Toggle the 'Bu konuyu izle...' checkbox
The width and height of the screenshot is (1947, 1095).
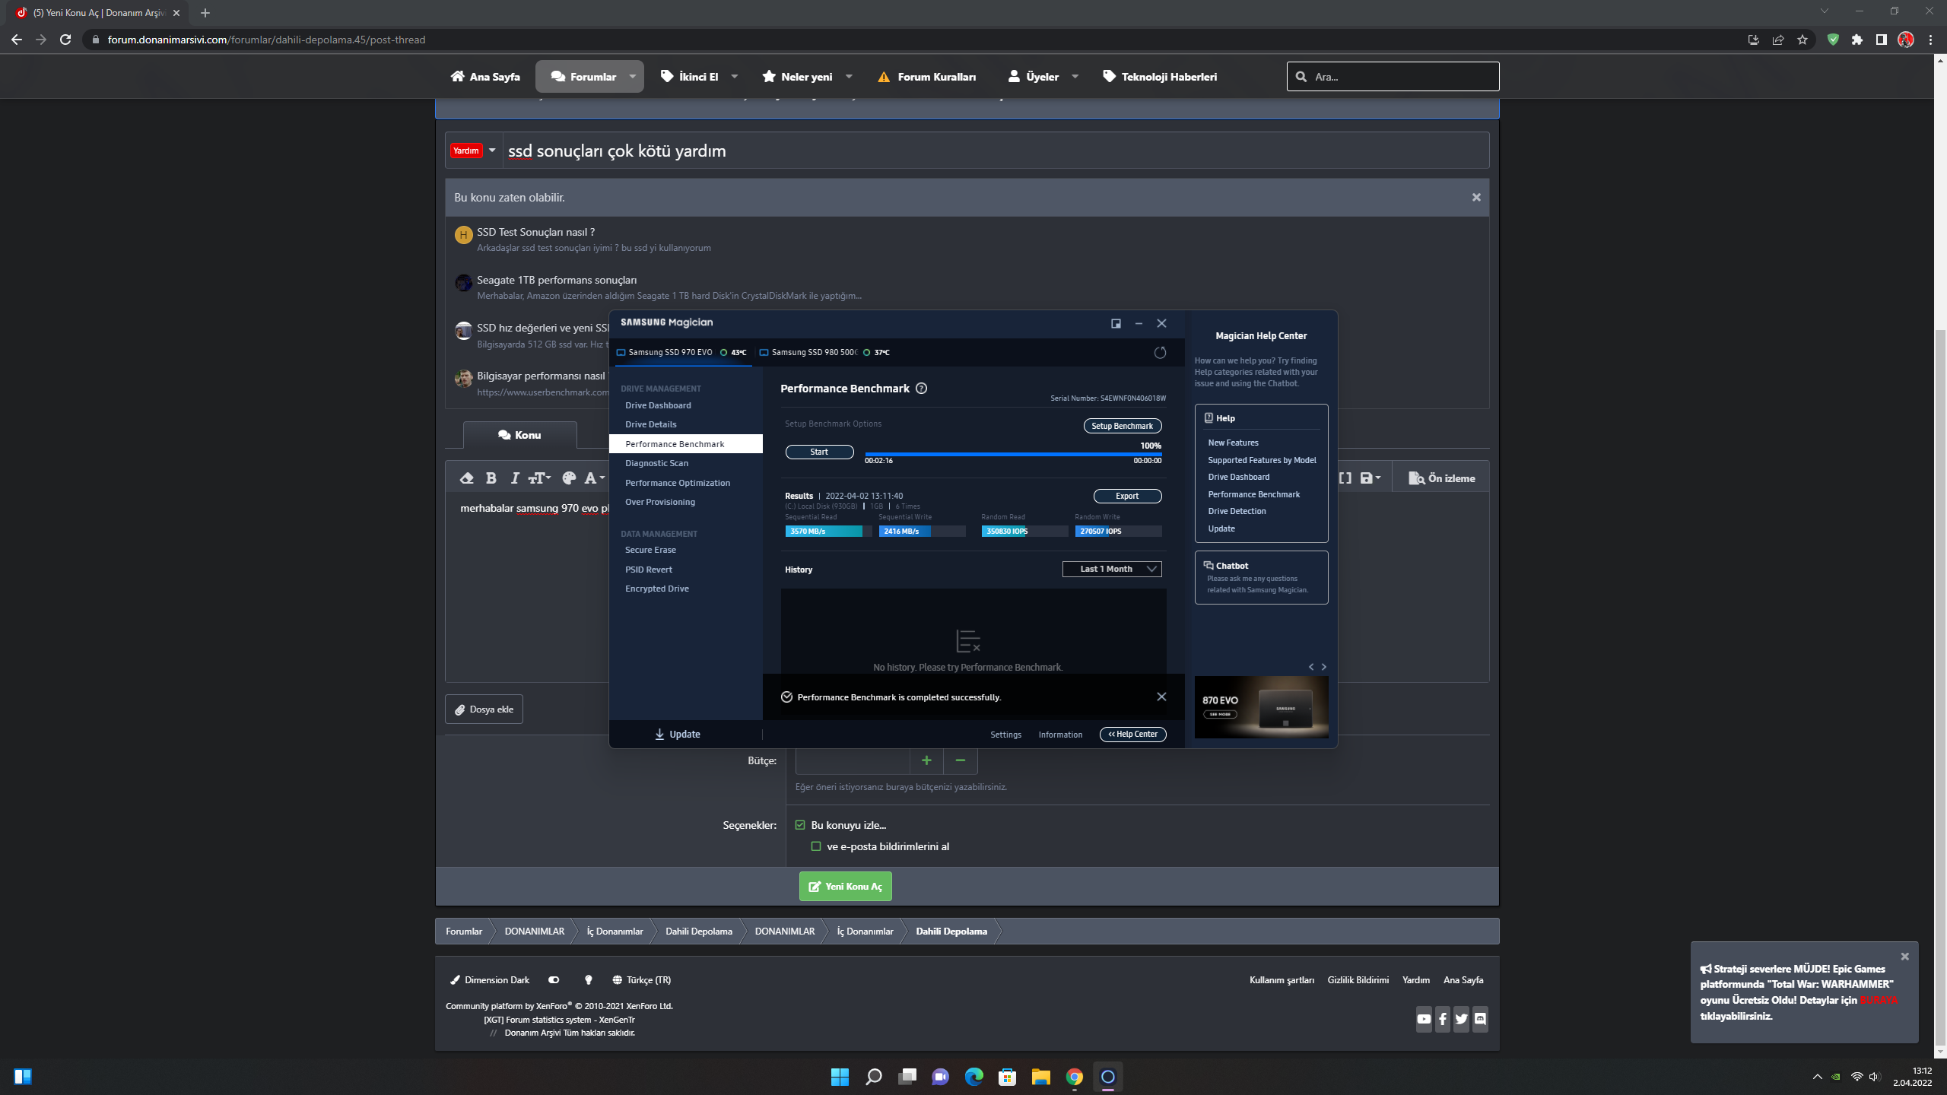pos(800,825)
